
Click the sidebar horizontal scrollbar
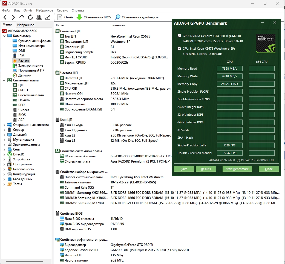(25, 262)
